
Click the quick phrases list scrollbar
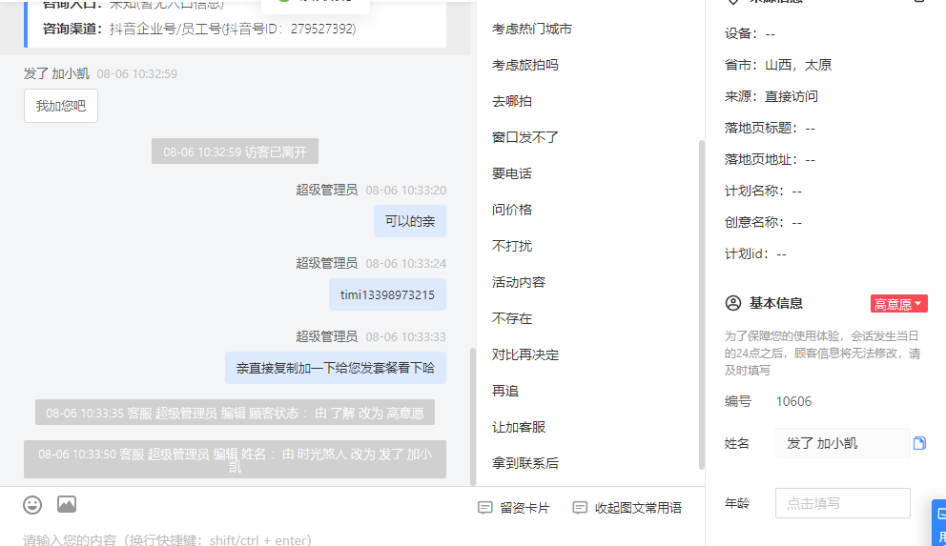click(702, 304)
